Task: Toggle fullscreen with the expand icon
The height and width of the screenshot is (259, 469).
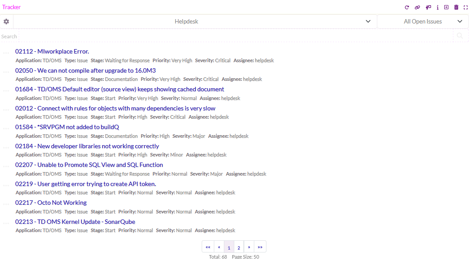Action: coord(466,7)
